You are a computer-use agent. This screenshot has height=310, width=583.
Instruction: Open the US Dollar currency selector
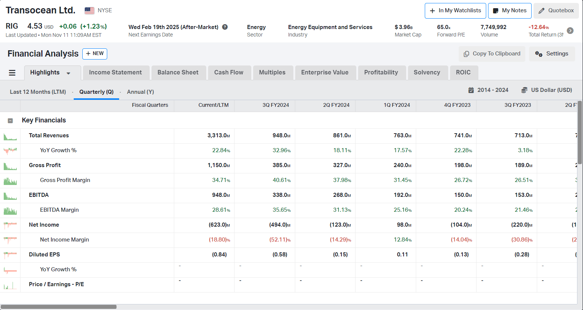click(x=547, y=90)
